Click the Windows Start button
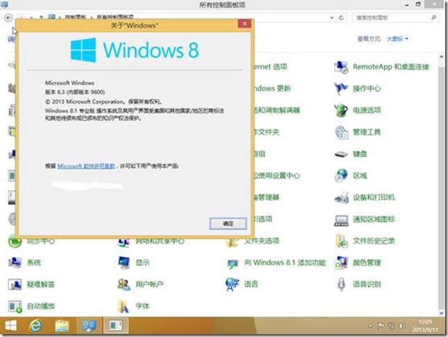The width and height of the screenshot is (448, 337). 11,326
